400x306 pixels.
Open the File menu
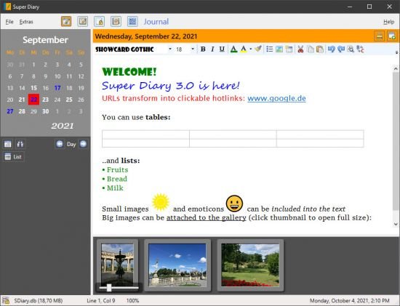pos(9,22)
